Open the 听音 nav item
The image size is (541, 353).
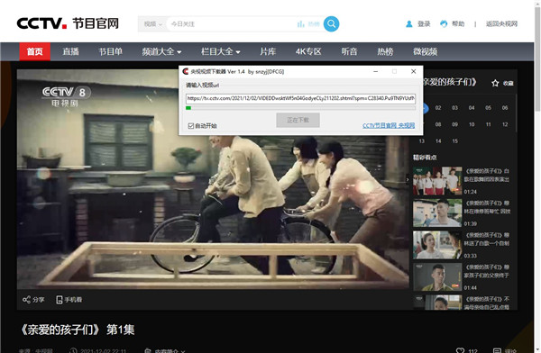(x=349, y=51)
